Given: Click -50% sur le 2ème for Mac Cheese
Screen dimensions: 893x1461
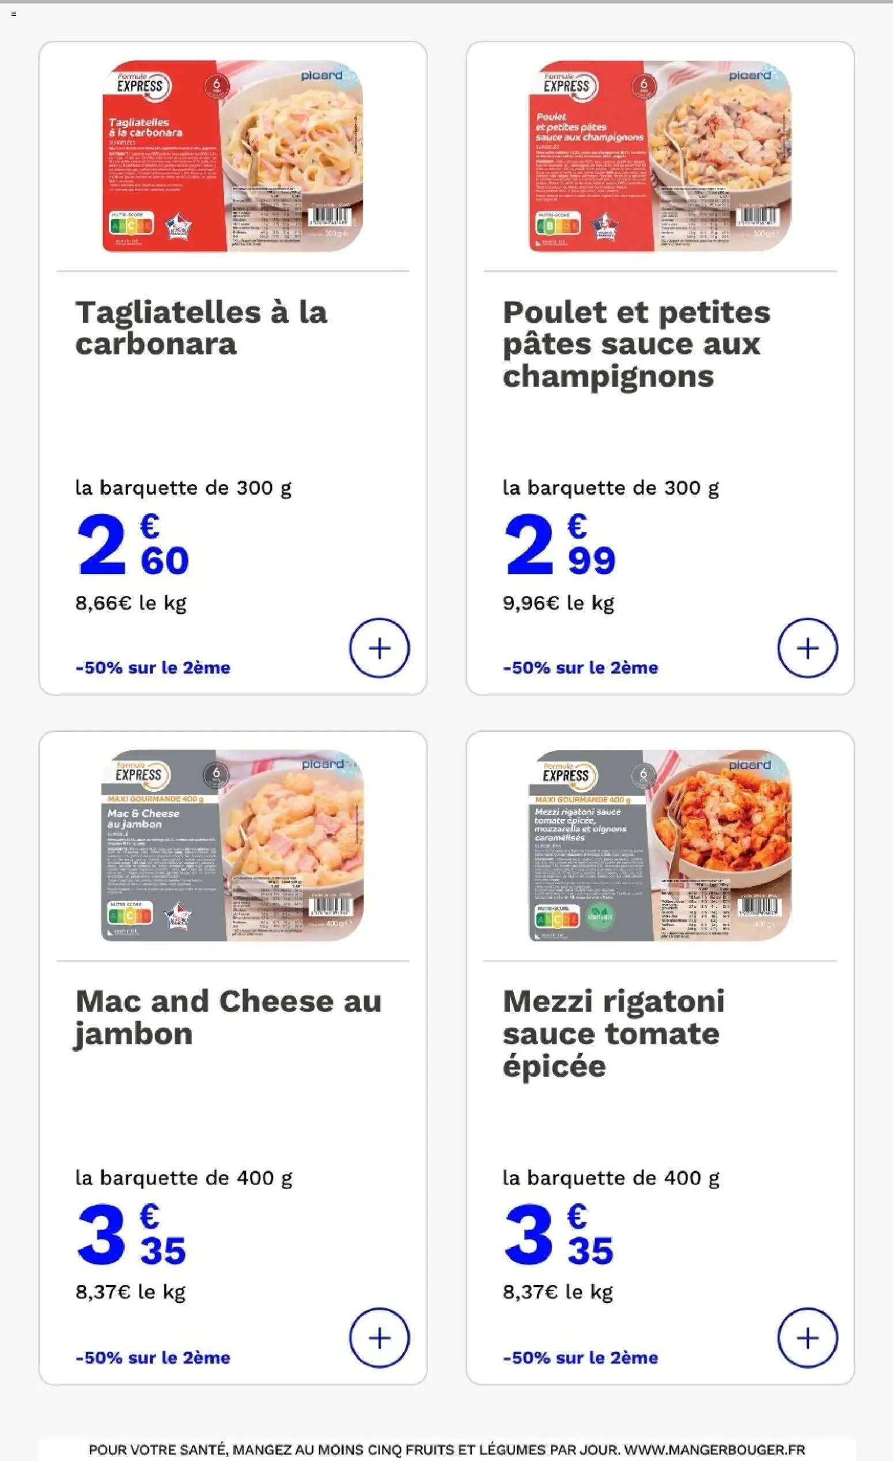Looking at the screenshot, I should [153, 1357].
